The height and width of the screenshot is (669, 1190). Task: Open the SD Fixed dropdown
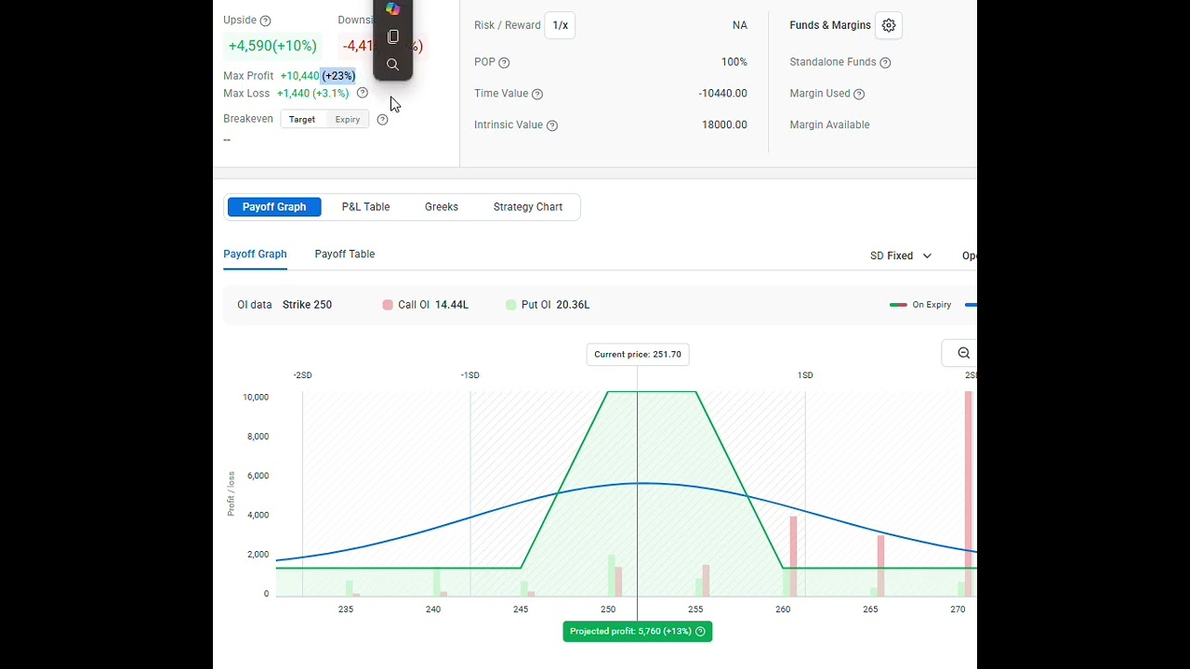click(x=901, y=256)
